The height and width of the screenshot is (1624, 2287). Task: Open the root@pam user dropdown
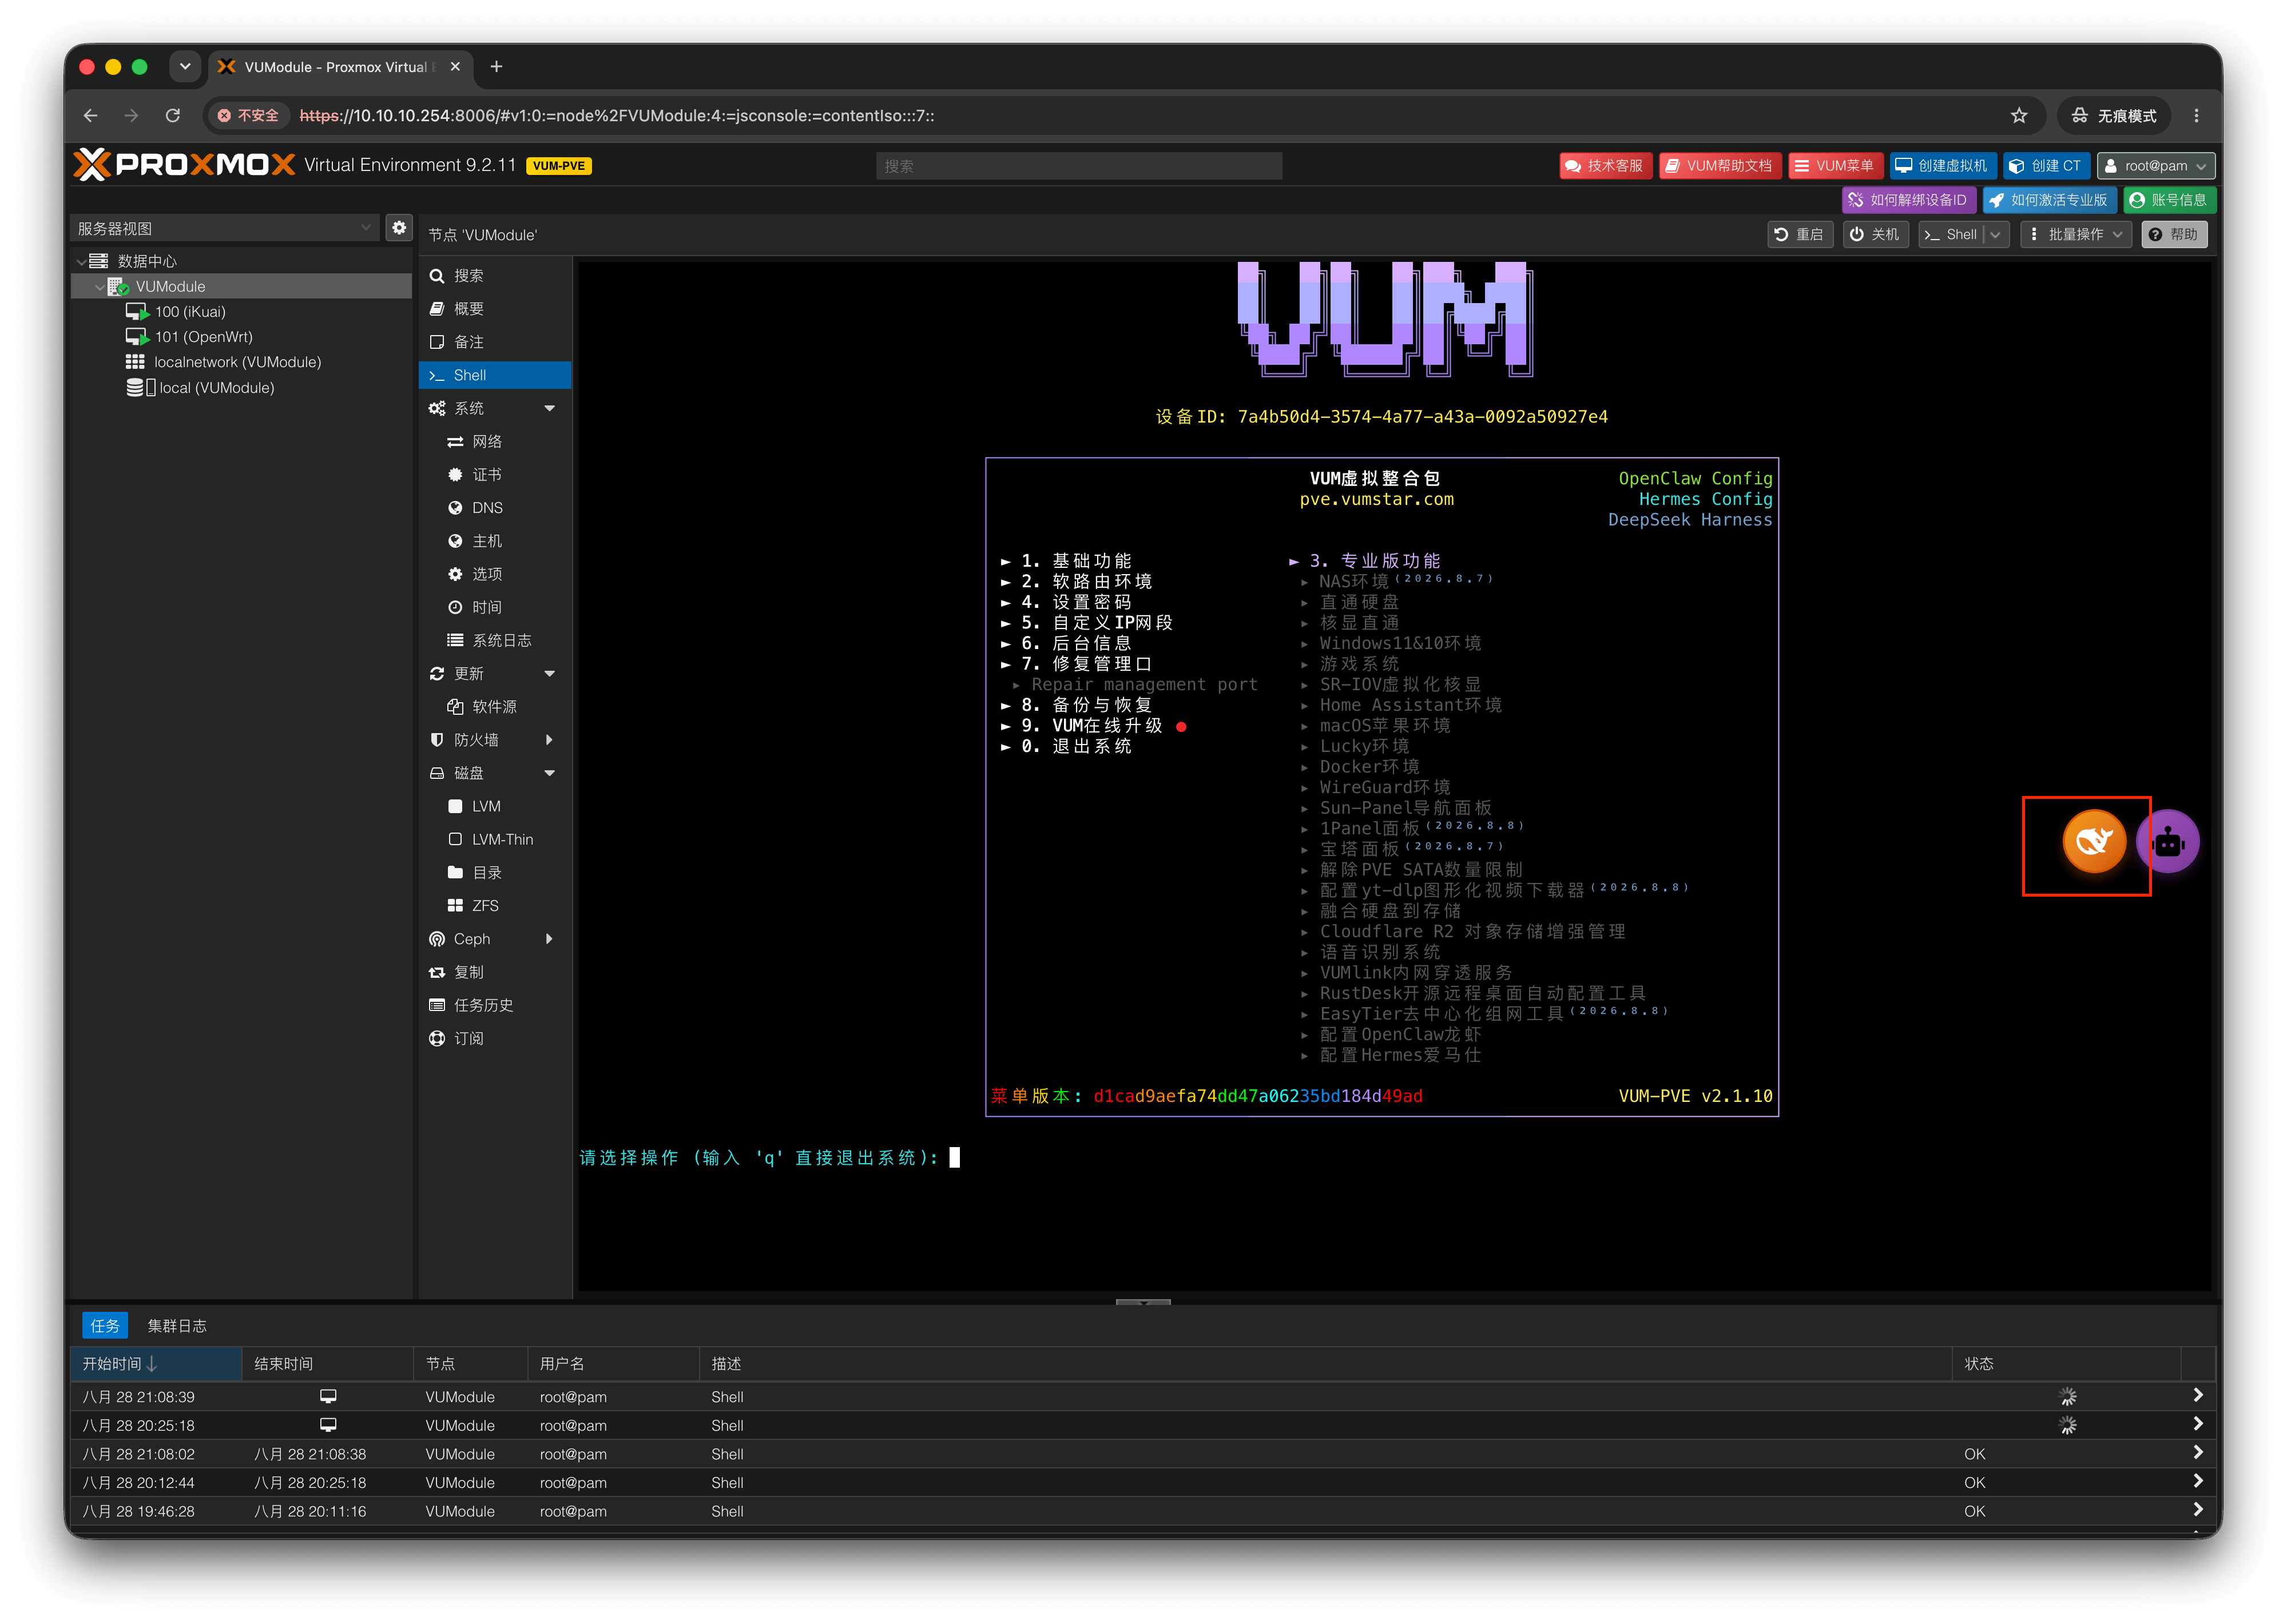[2156, 166]
